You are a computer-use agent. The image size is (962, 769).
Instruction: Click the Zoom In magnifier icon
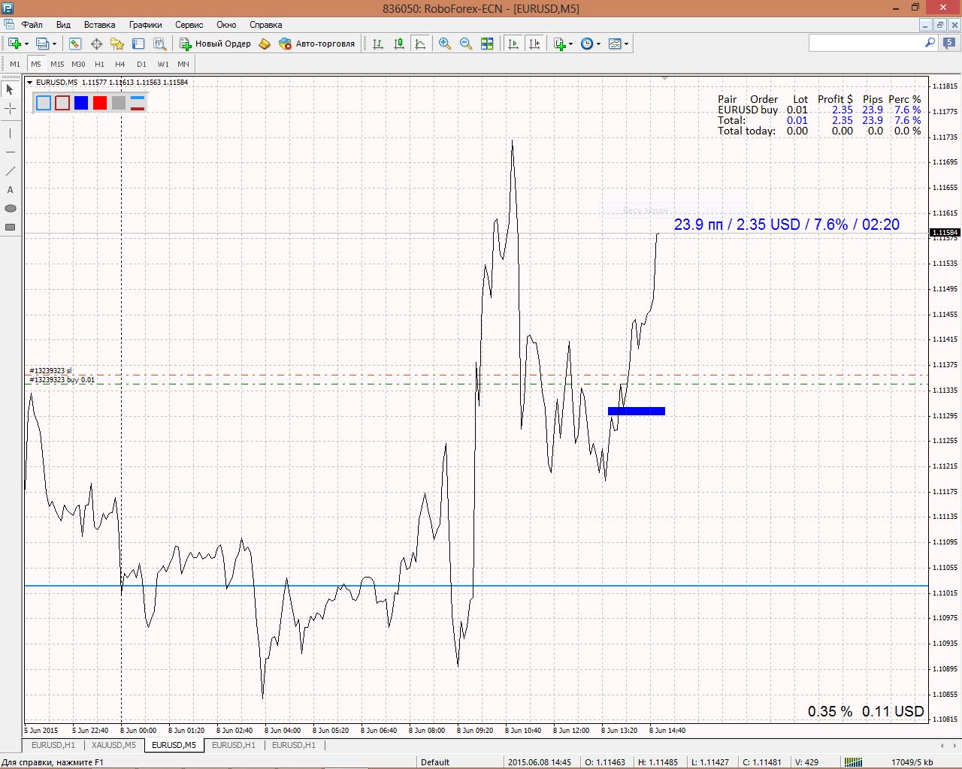pyautogui.click(x=445, y=44)
